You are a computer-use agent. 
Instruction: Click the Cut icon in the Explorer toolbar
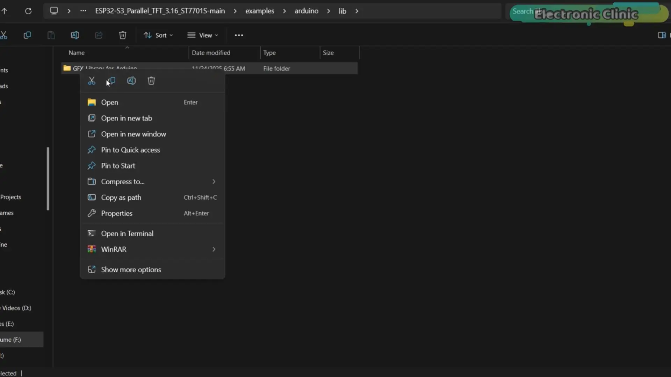(3, 35)
